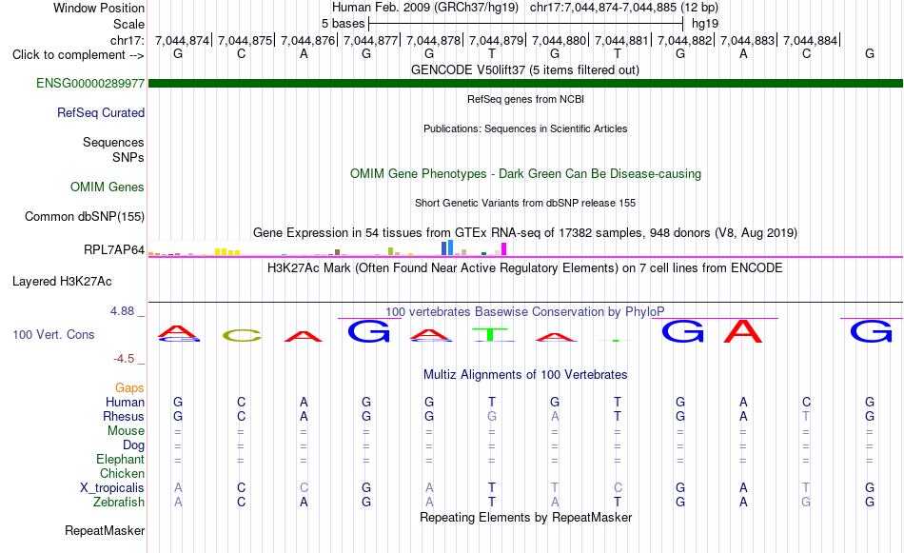Click the OMIM Genes track label

107,187
